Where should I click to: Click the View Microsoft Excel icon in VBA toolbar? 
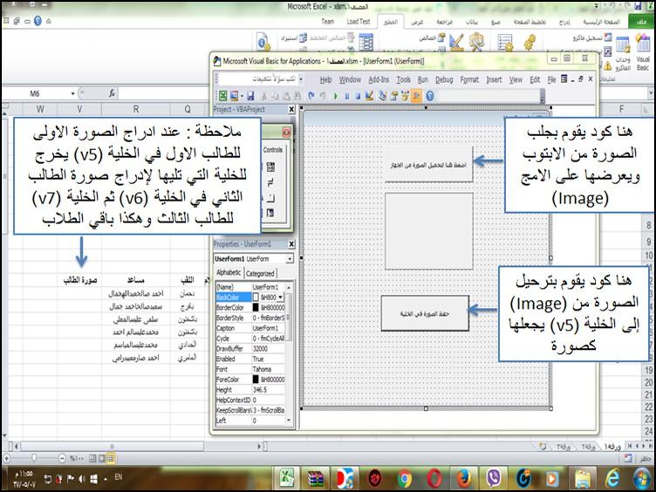(x=223, y=96)
